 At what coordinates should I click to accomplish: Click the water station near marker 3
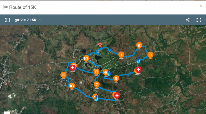[138, 60]
